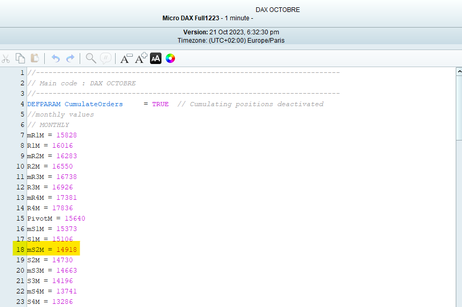This screenshot has width=462, height=307.
Task: Click the Redo arrow icon
Action: 70,59
